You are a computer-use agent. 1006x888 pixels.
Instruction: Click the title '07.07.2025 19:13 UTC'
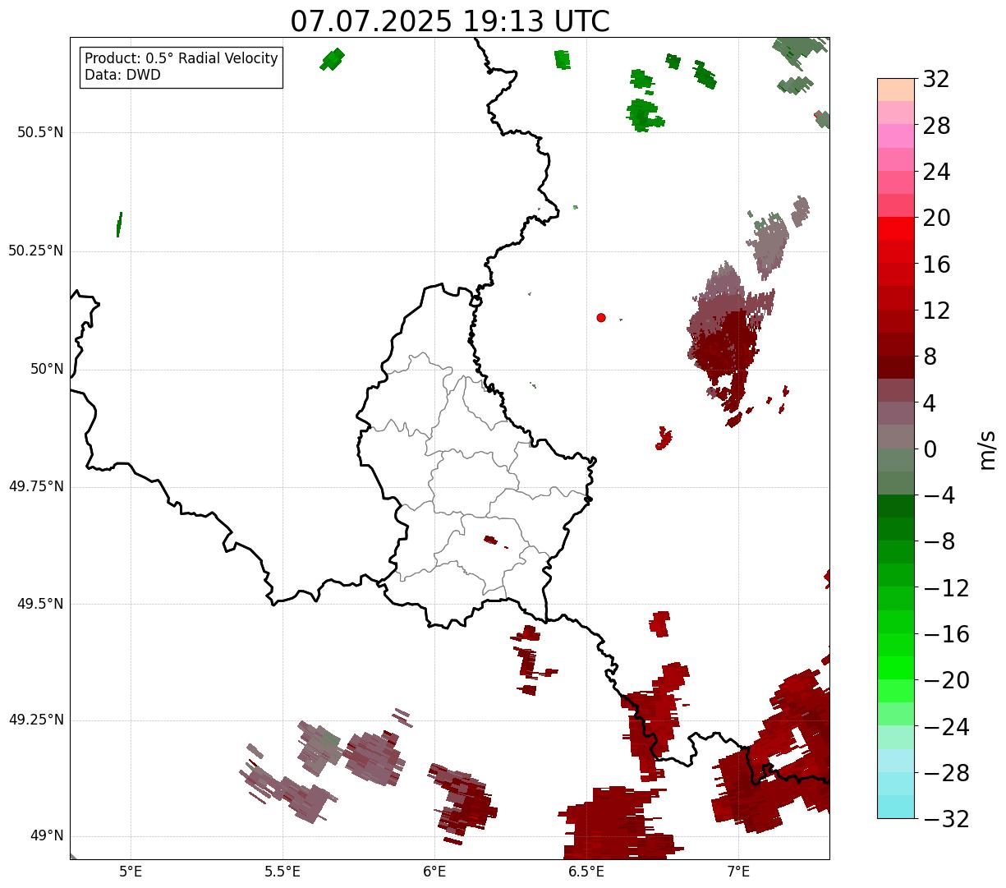[x=450, y=21]
